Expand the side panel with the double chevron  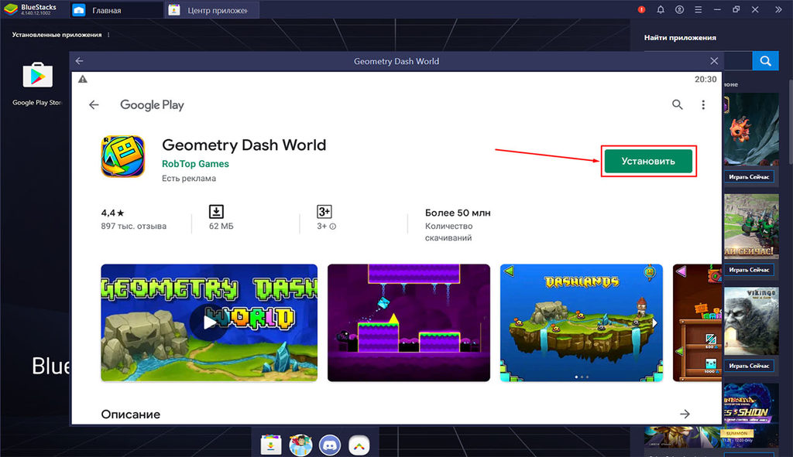pos(778,9)
